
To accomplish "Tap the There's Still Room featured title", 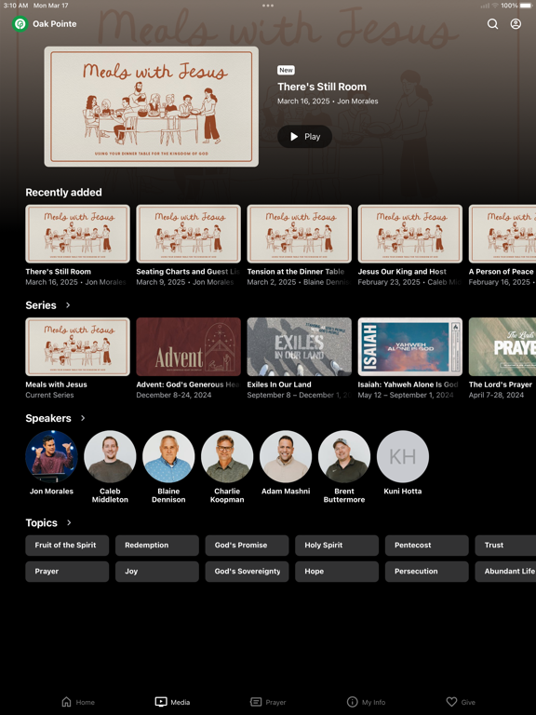I will pos(322,87).
